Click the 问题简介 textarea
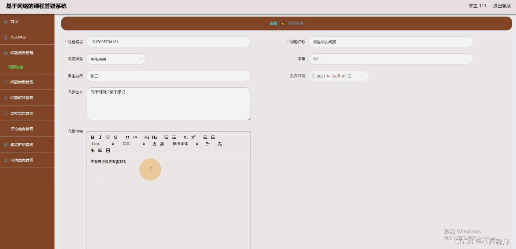516x249 pixels. [x=169, y=104]
